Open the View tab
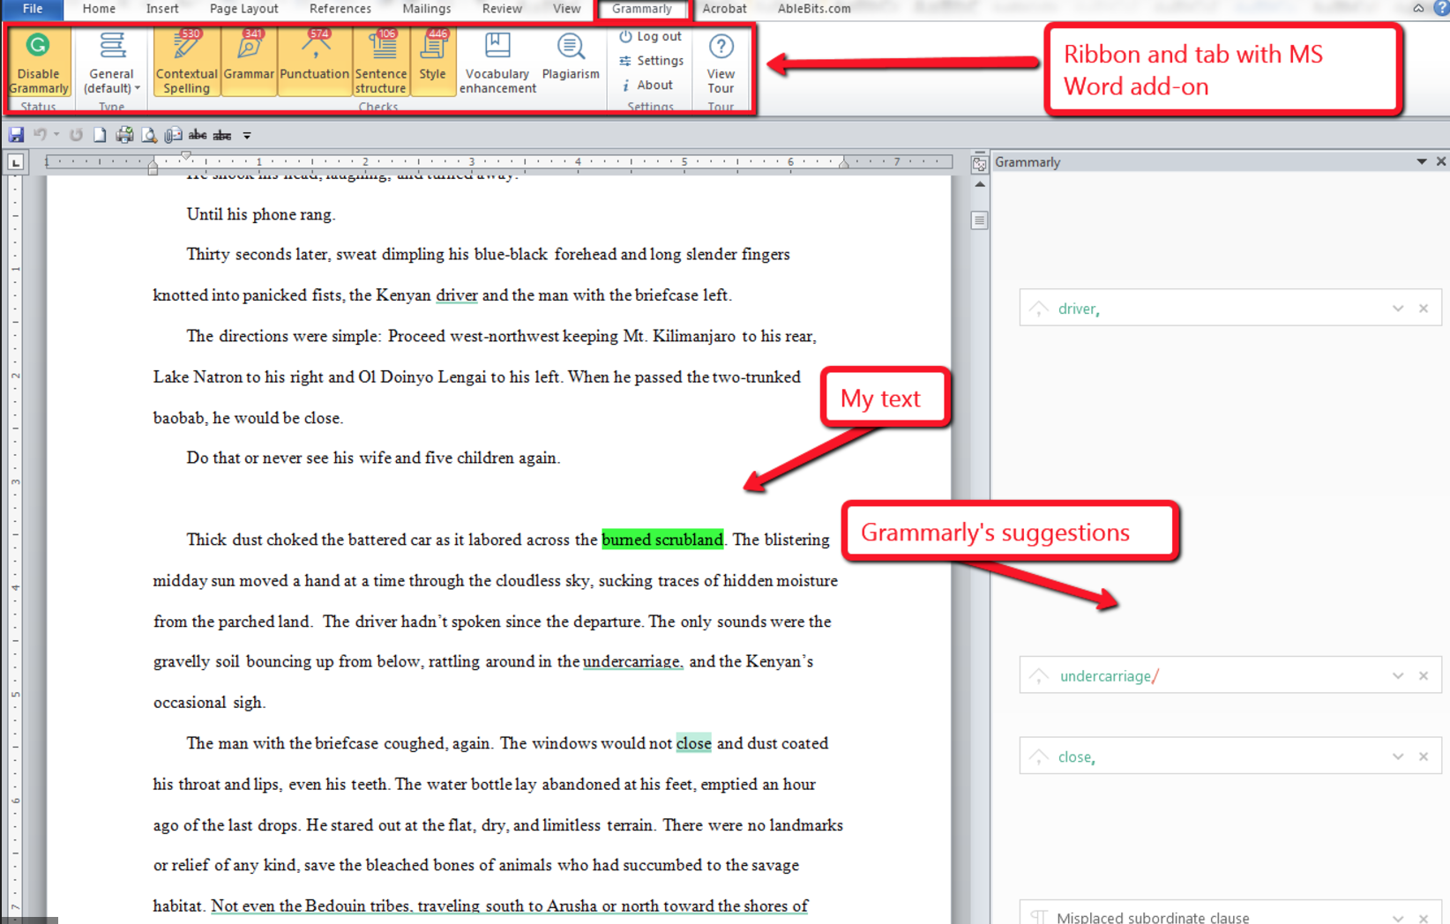 coord(567,9)
